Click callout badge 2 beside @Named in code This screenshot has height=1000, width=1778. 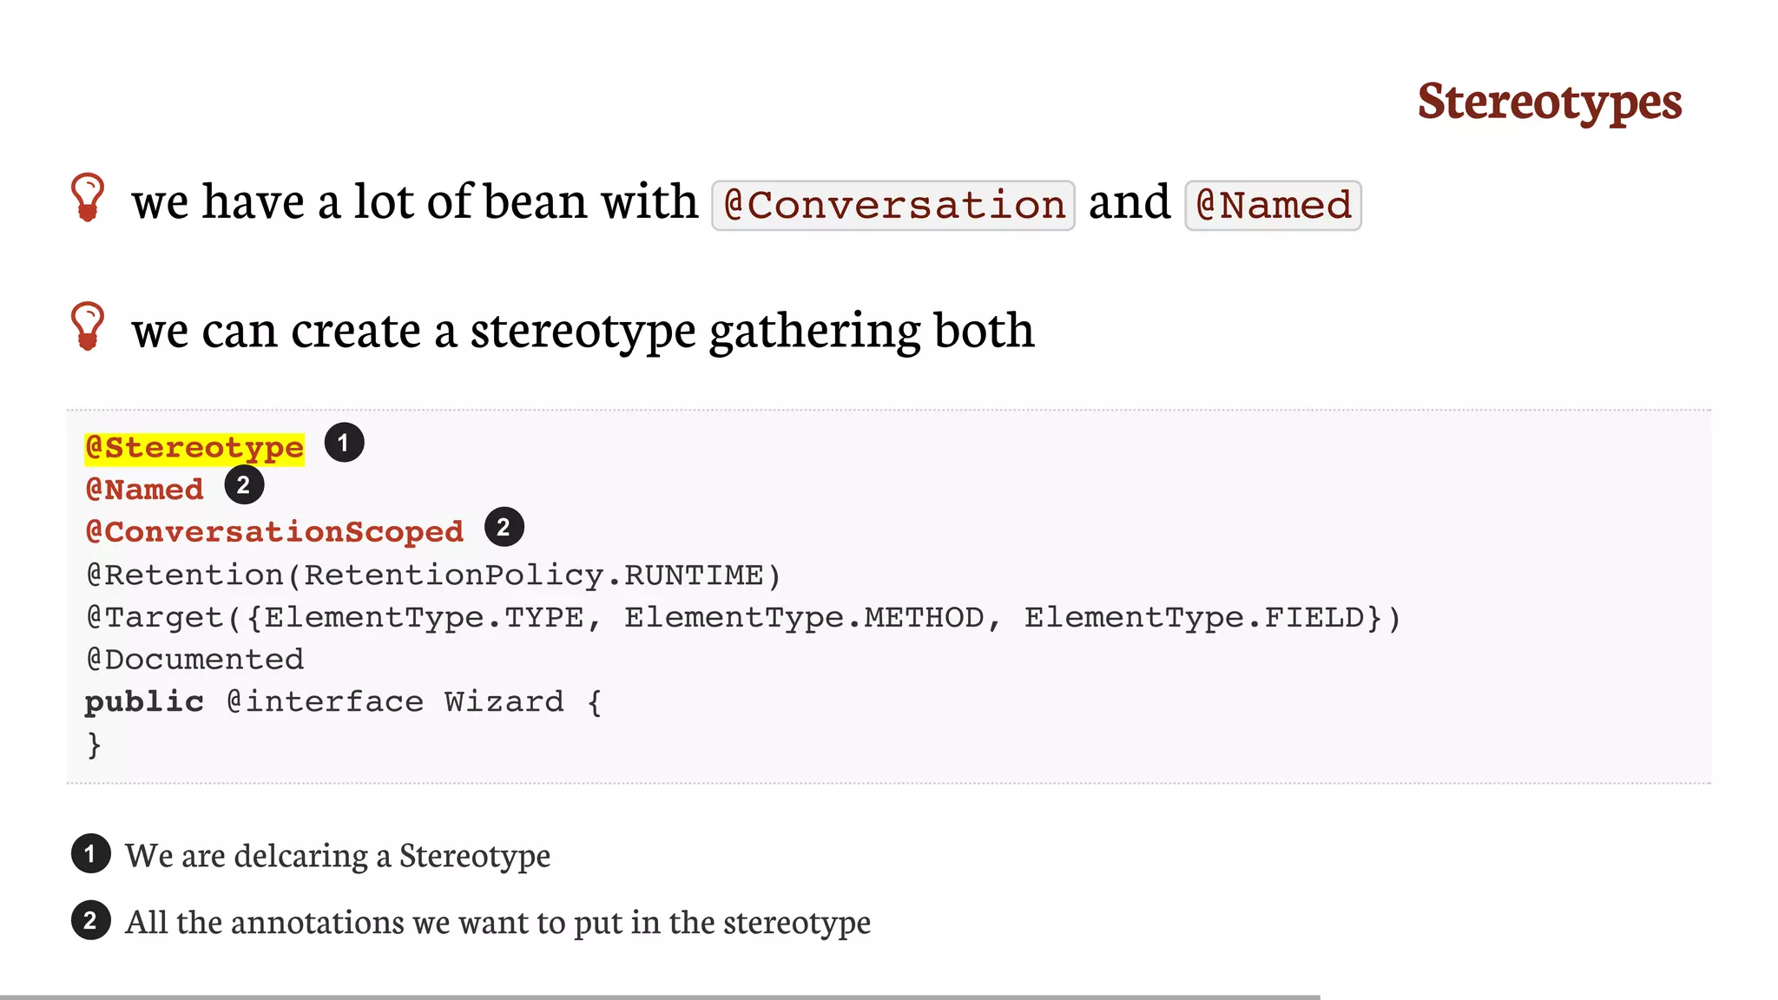click(x=244, y=485)
